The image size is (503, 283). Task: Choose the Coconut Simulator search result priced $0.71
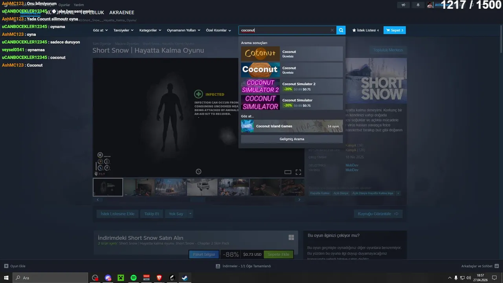(x=292, y=102)
